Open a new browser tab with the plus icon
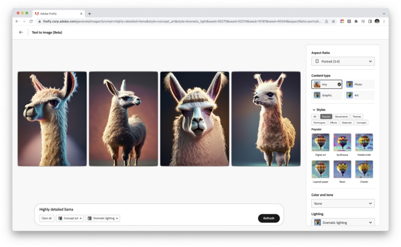This screenshot has height=247, width=401. pyautogui.click(x=90, y=14)
